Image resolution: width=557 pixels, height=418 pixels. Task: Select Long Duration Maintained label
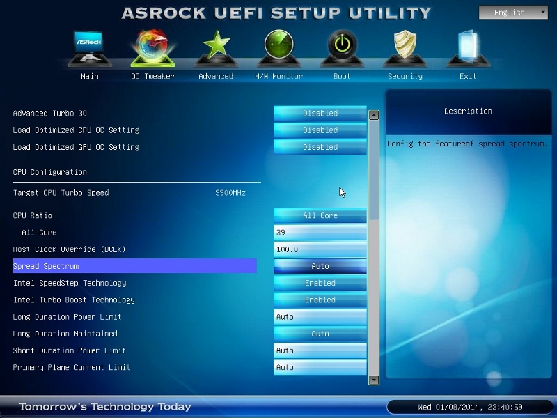(65, 334)
